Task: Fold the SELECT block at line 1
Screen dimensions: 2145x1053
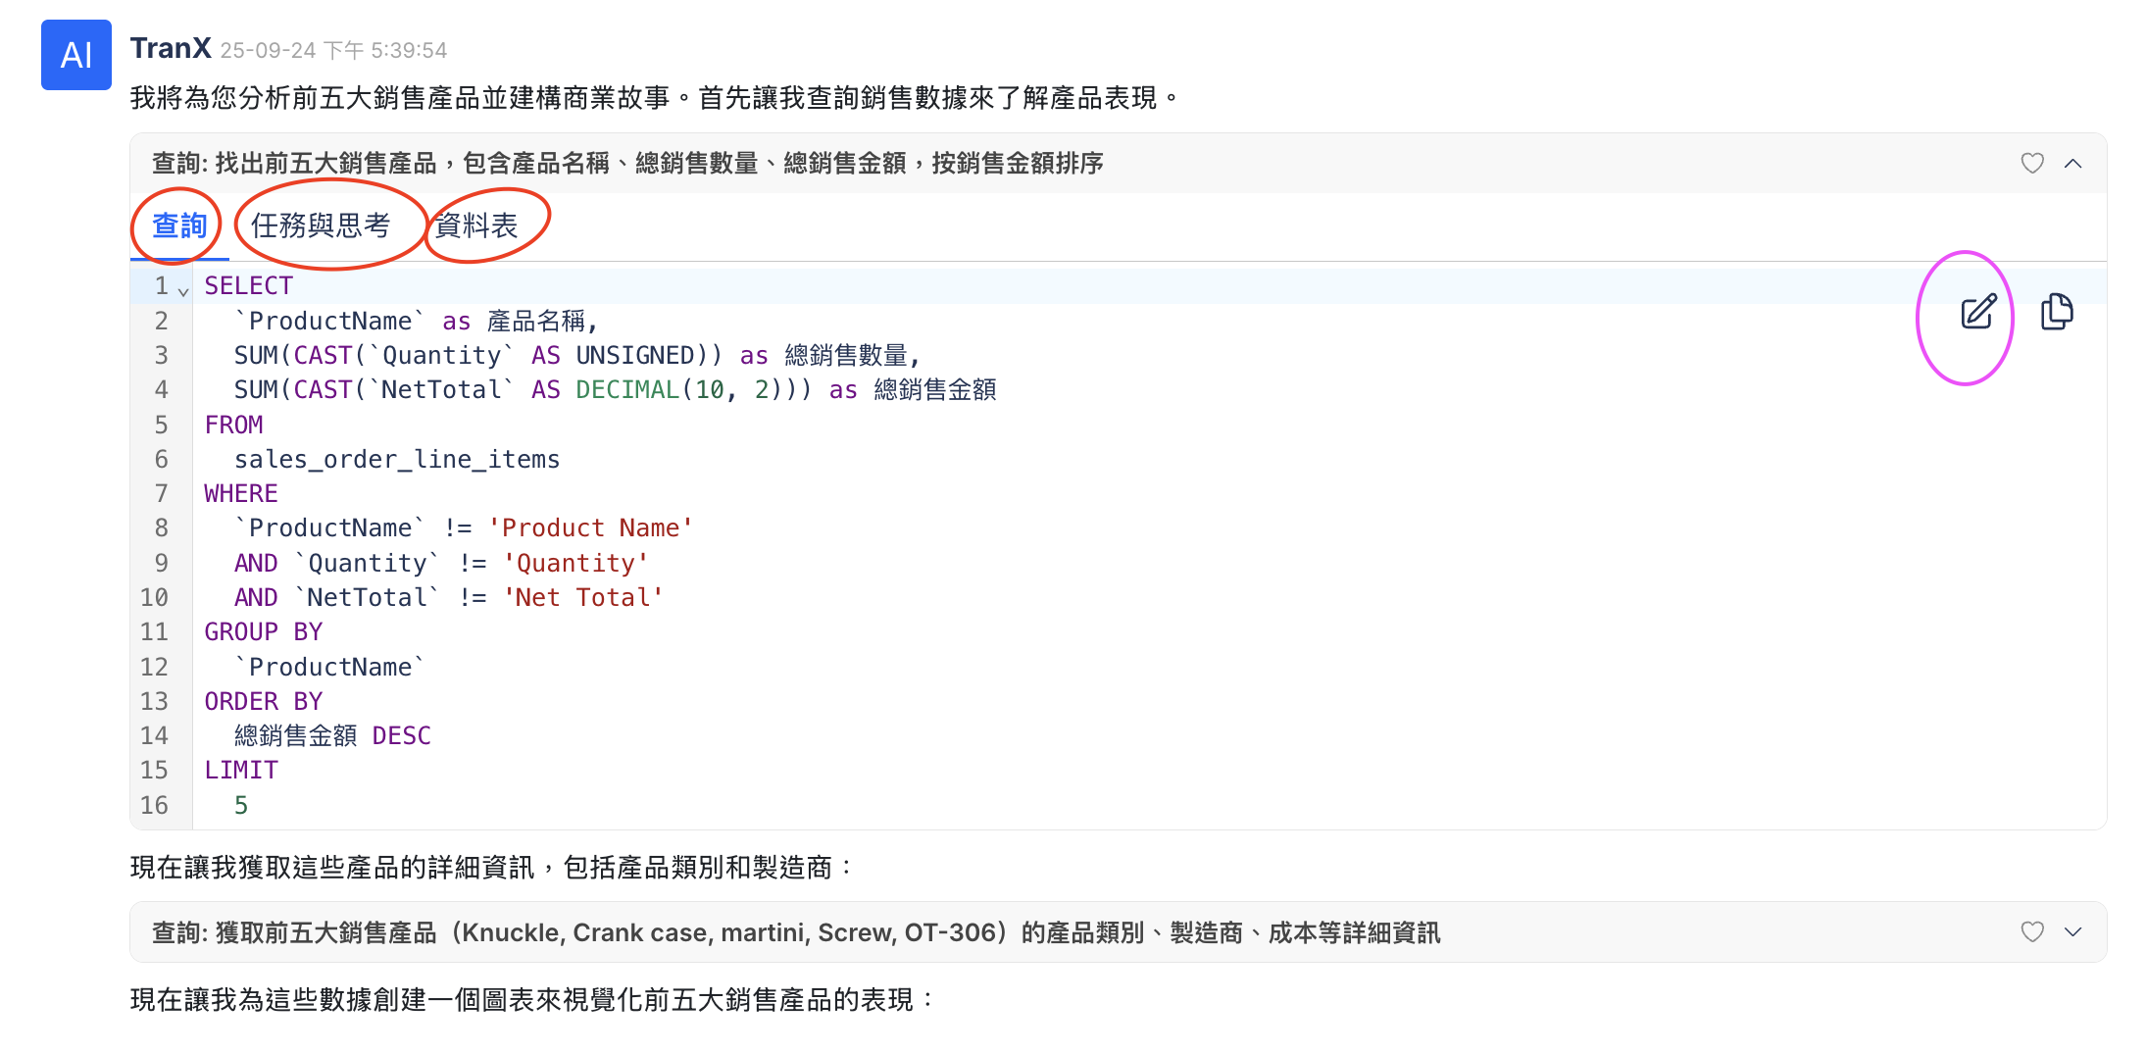Action: [183, 290]
